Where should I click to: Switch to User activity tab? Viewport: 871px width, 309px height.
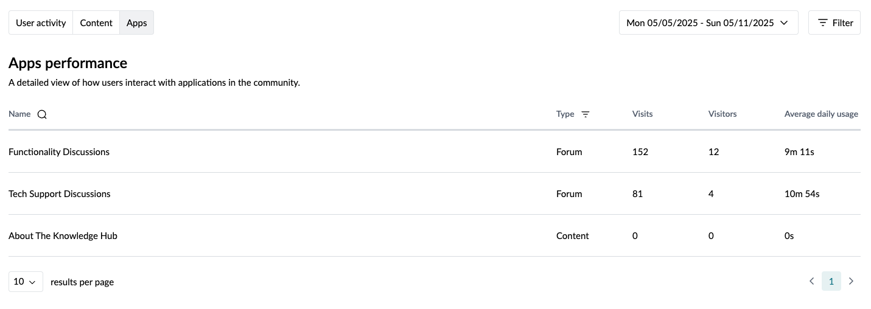coord(41,23)
